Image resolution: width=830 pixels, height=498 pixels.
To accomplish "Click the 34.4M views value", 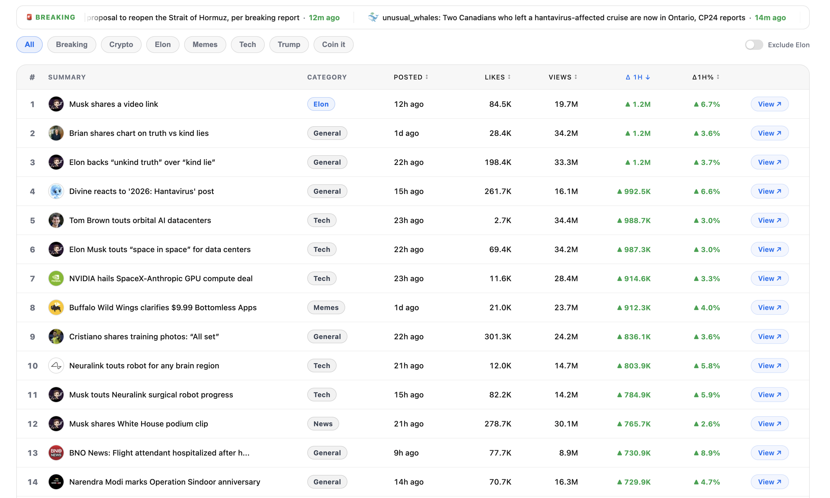I will (566, 220).
